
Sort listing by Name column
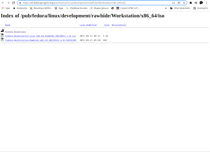click(x=8, y=25)
